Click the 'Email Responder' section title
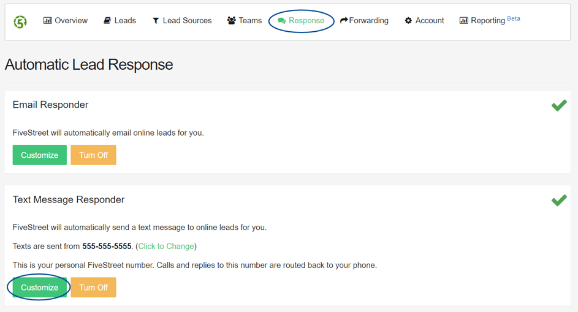Screen dimensions: 578x312 (x=50, y=105)
